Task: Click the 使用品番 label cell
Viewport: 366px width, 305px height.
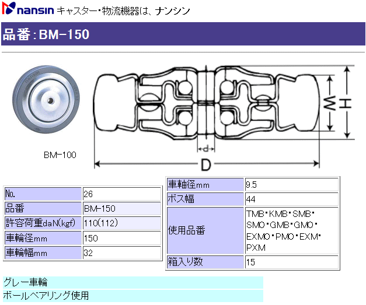Action: (205, 230)
